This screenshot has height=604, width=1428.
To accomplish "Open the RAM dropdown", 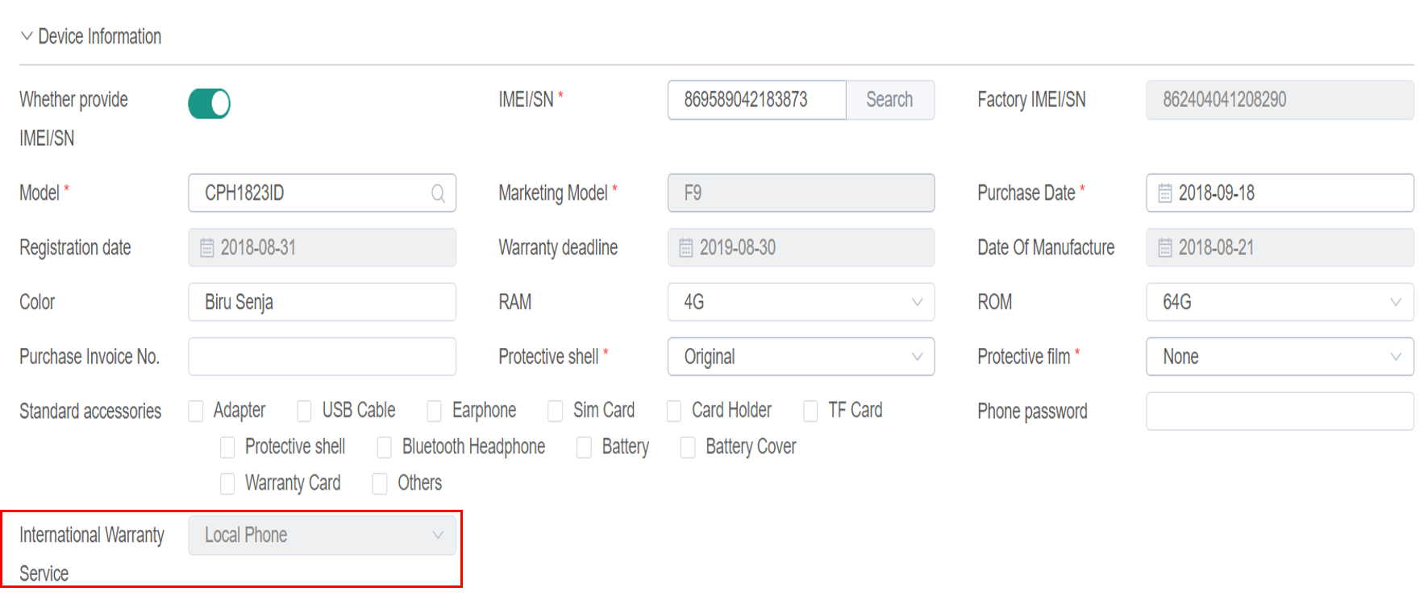I will (x=801, y=302).
